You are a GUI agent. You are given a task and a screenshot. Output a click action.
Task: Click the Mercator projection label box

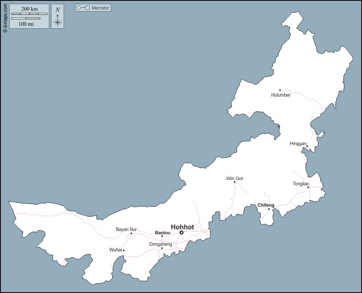[x=93, y=8]
